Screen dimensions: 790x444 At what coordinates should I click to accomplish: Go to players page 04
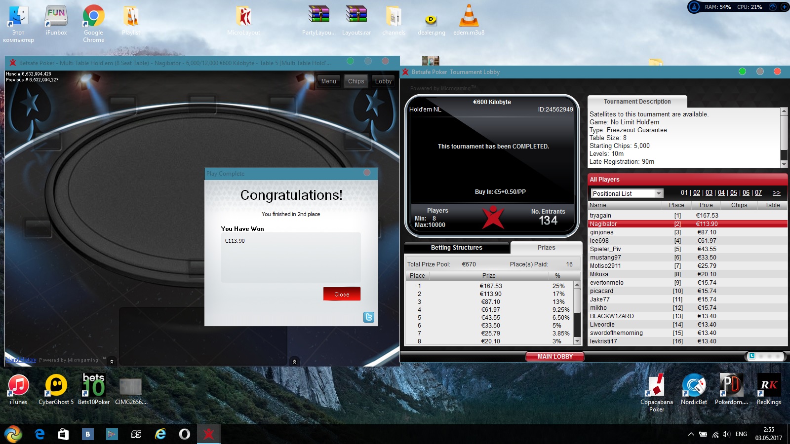[x=721, y=193]
